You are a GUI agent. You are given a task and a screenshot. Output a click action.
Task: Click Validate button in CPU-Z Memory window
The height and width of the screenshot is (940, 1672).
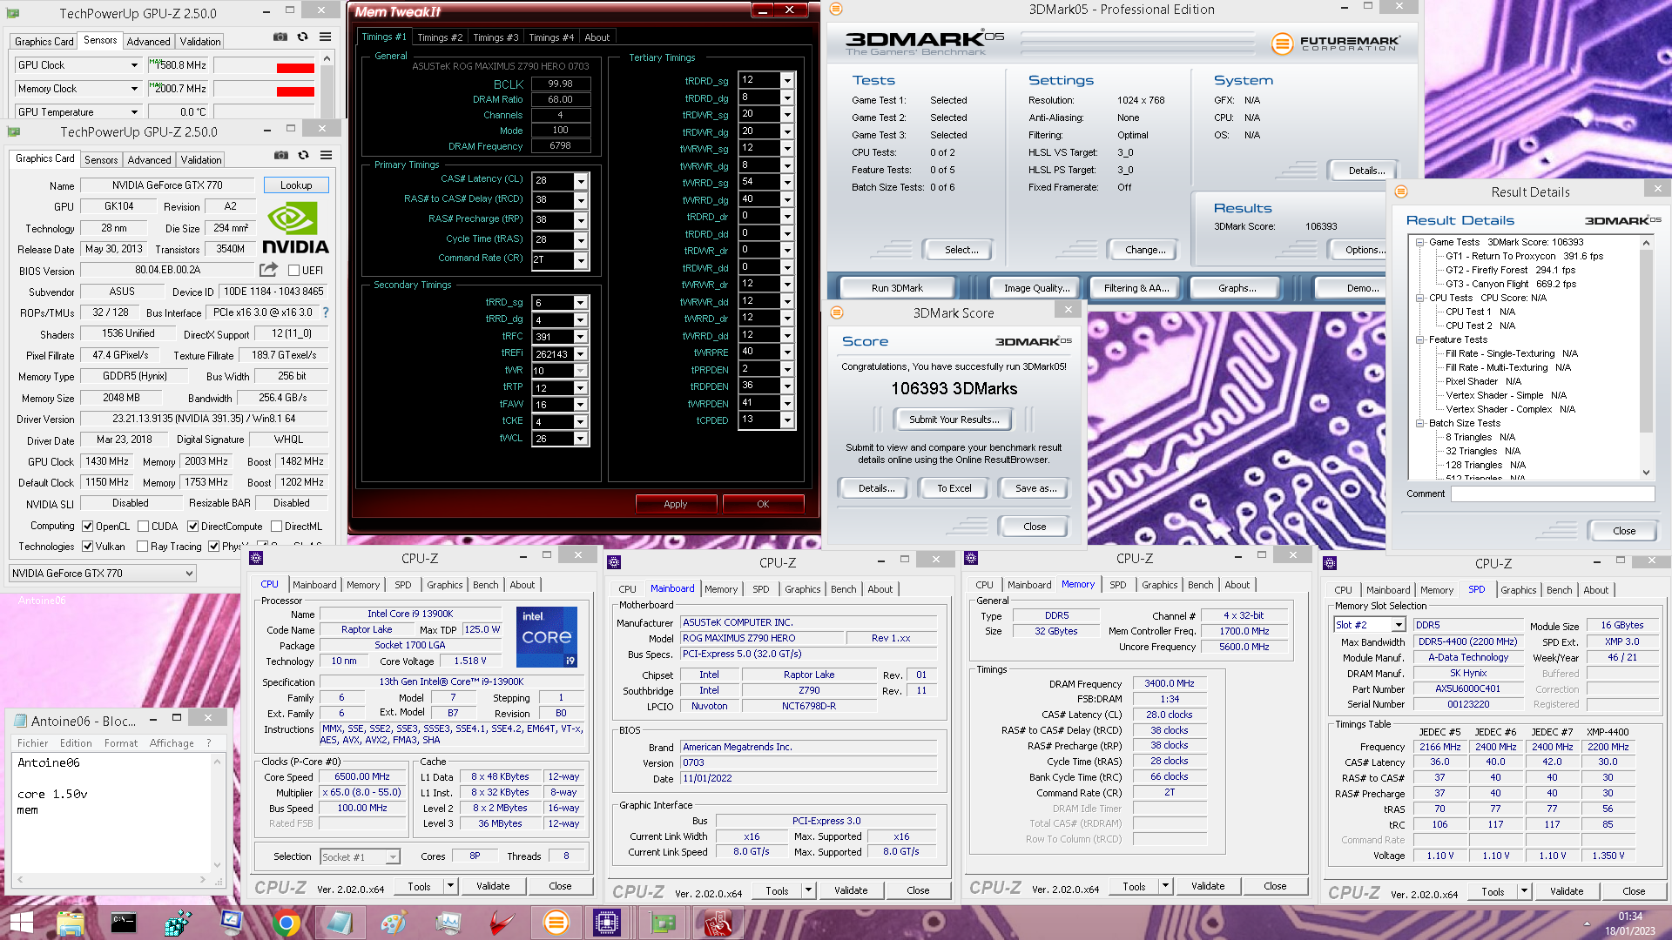pyautogui.click(x=1208, y=886)
